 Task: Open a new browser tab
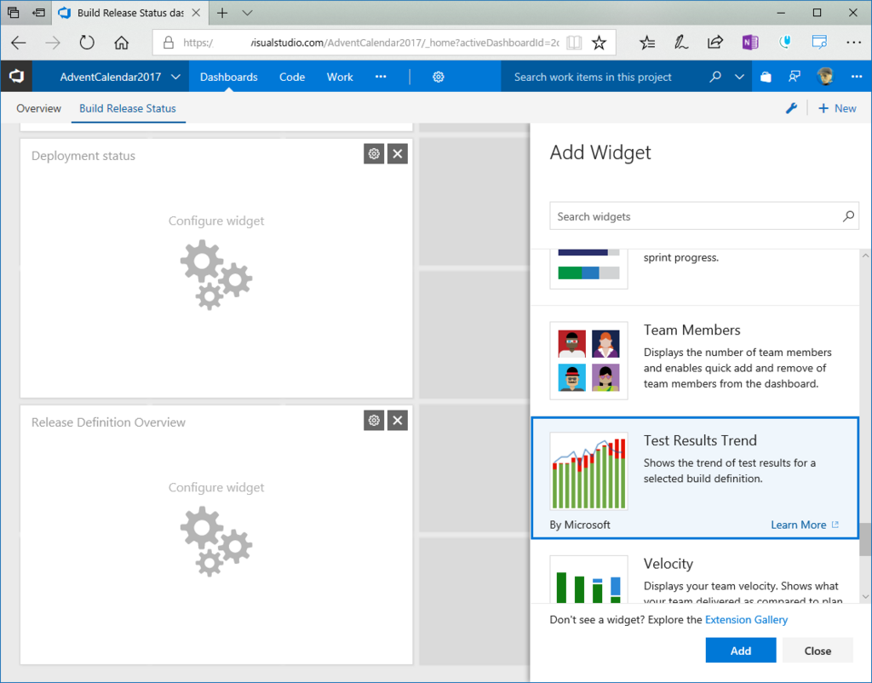[x=222, y=13]
